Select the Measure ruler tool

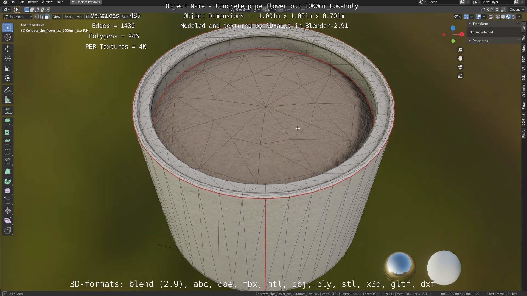coord(8,100)
